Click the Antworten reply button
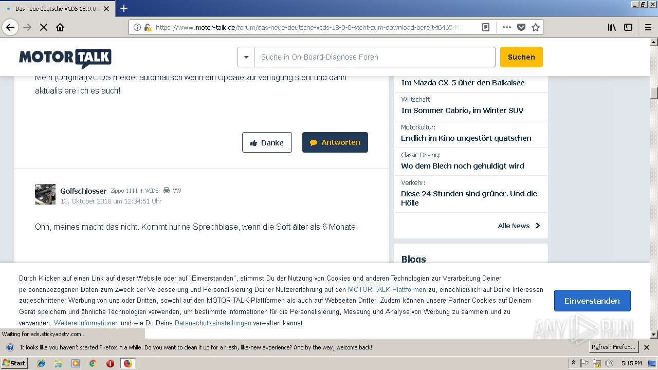This screenshot has width=658, height=370. point(335,142)
